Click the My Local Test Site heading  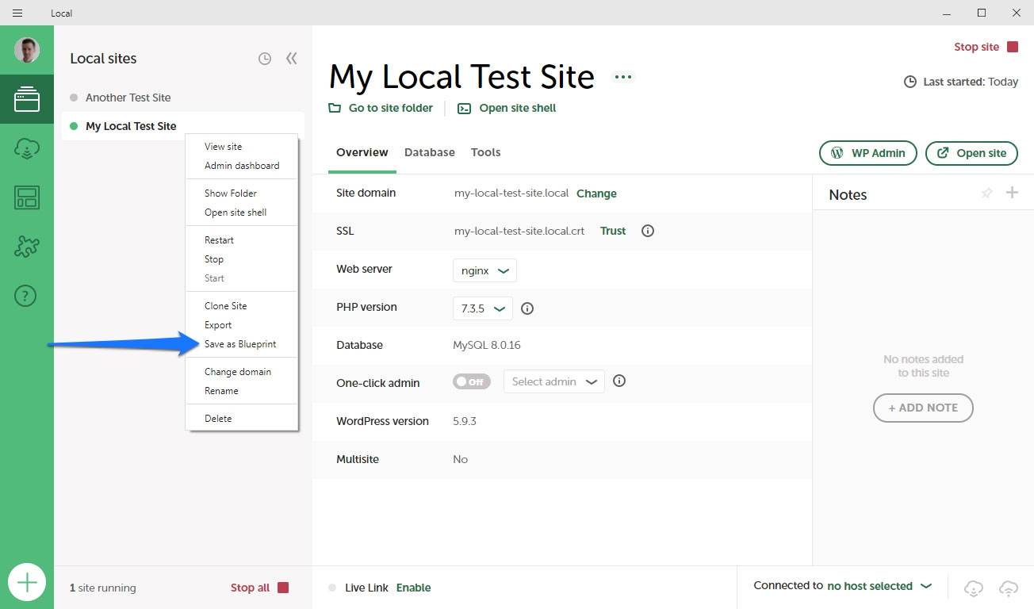pyautogui.click(x=461, y=77)
